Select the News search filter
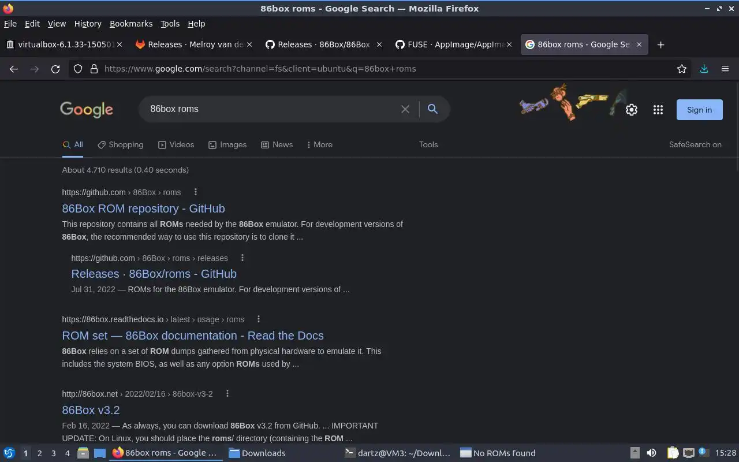This screenshot has width=739, height=462. tap(277, 144)
